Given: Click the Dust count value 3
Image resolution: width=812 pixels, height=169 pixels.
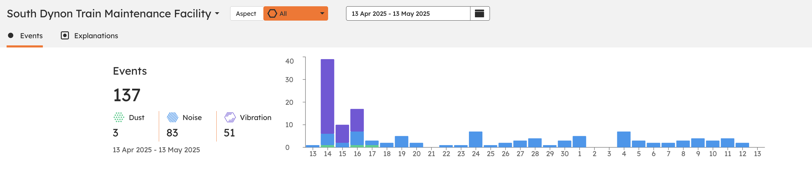Looking at the screenshot, I should 115,133.
